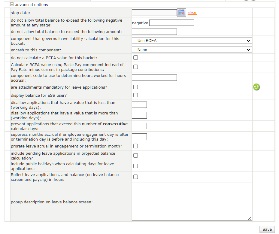Open the encash to this component dropdown
This screenshot has height=234, width=279.
[x=192, y=50]
